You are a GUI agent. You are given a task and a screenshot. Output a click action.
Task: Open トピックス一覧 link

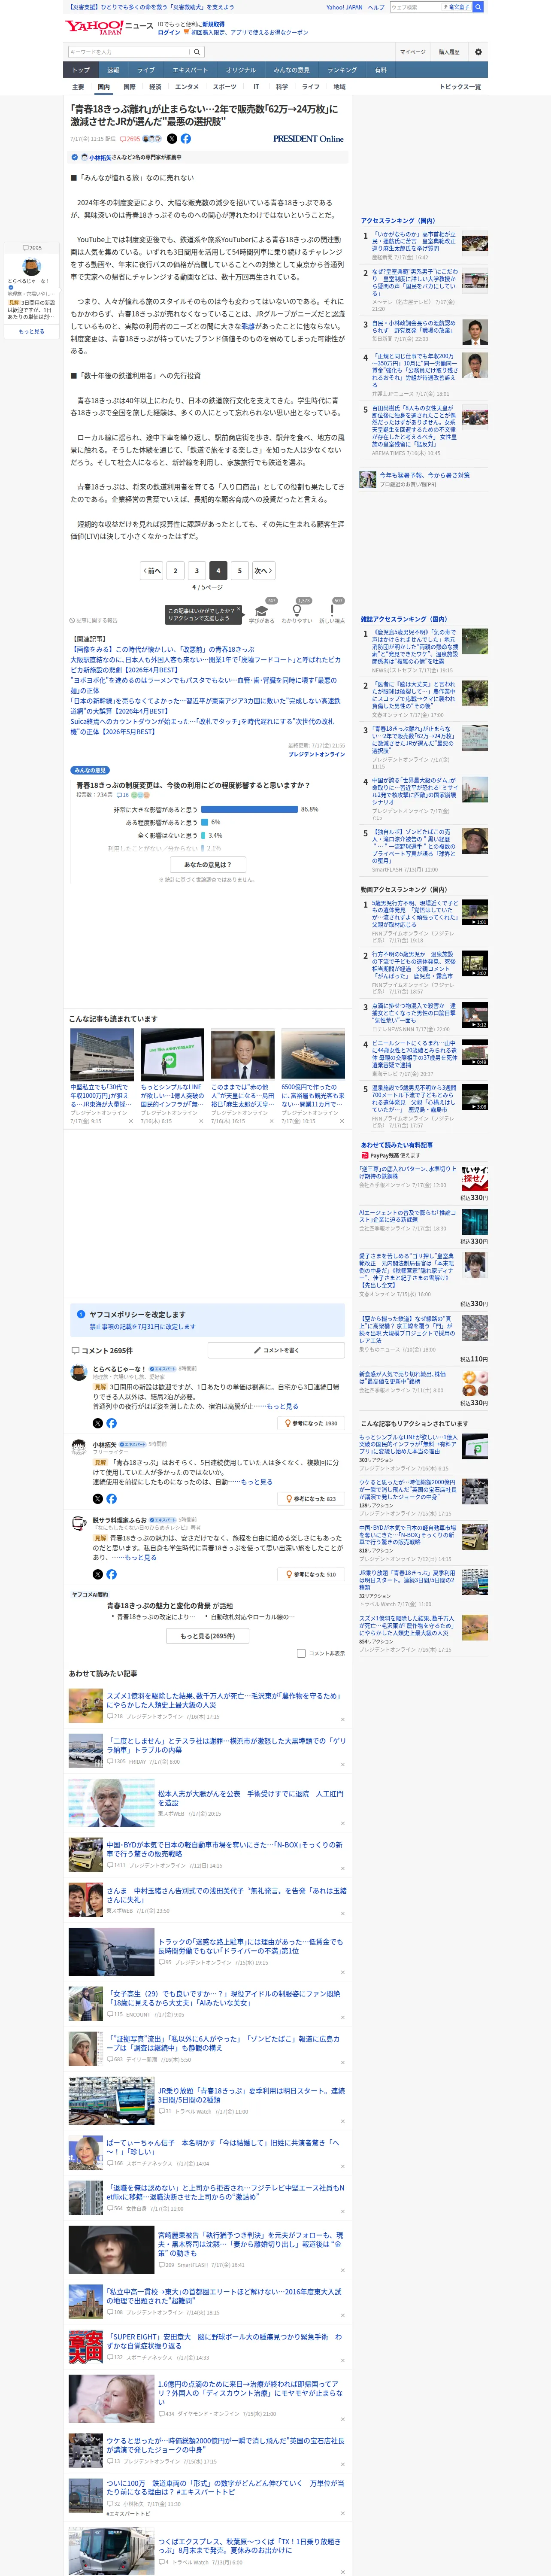[x=460, y=87]
